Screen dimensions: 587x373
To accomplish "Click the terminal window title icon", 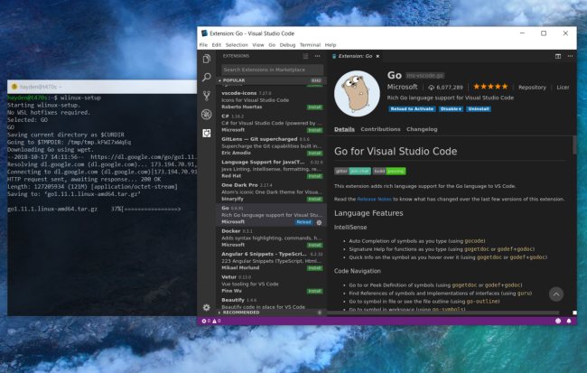I will [14, 87].
